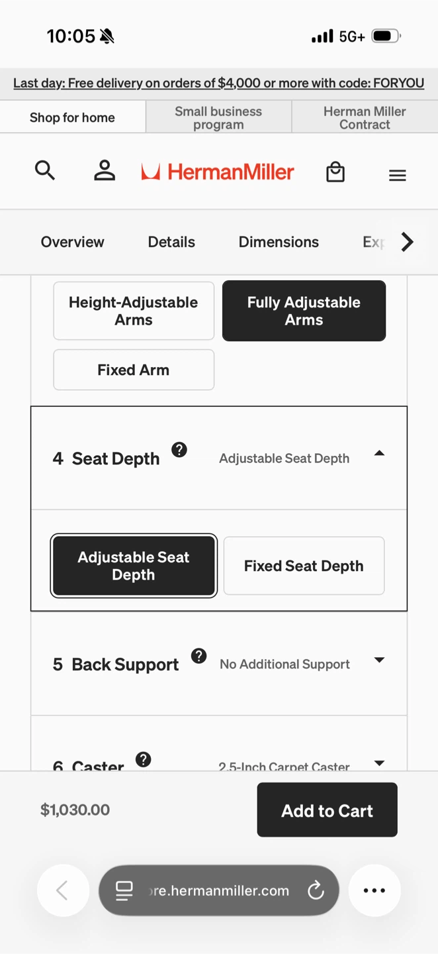Open the shopping bag cart icon
The height and width of the screenshot is (954, 438).
(x=335, y=172)
